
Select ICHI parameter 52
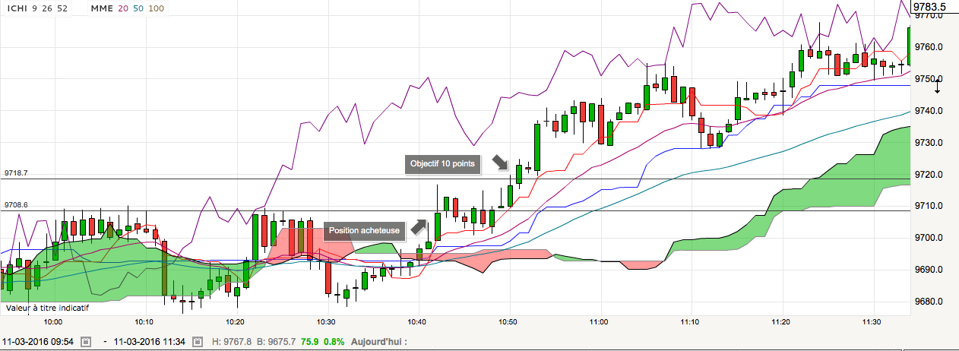tap(62, 8)
